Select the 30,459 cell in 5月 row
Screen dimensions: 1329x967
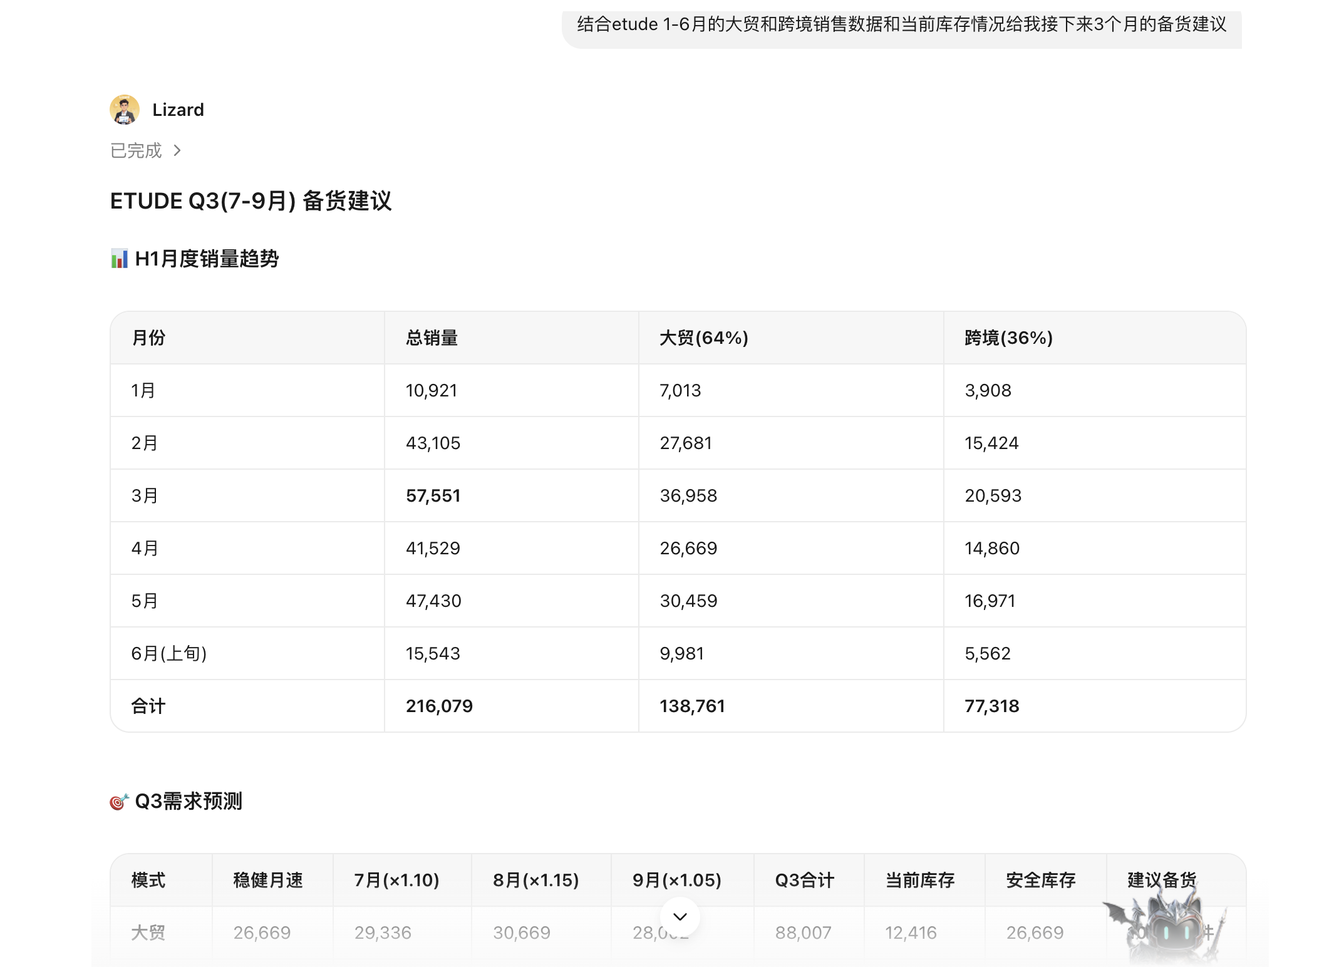click(688, 601)
